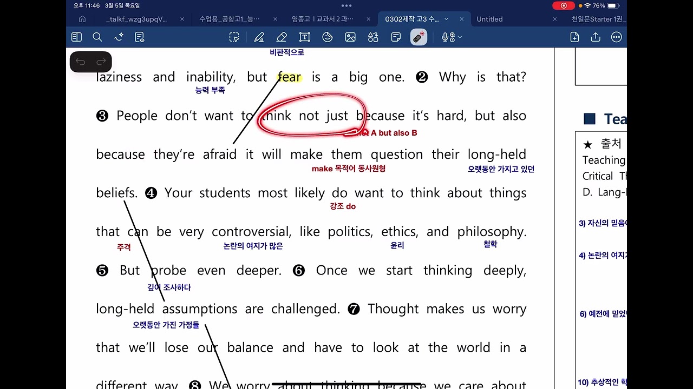Screen dimensions: 693x389
Task: Tap the battery status indicator
Action: [x=613, y=5]
